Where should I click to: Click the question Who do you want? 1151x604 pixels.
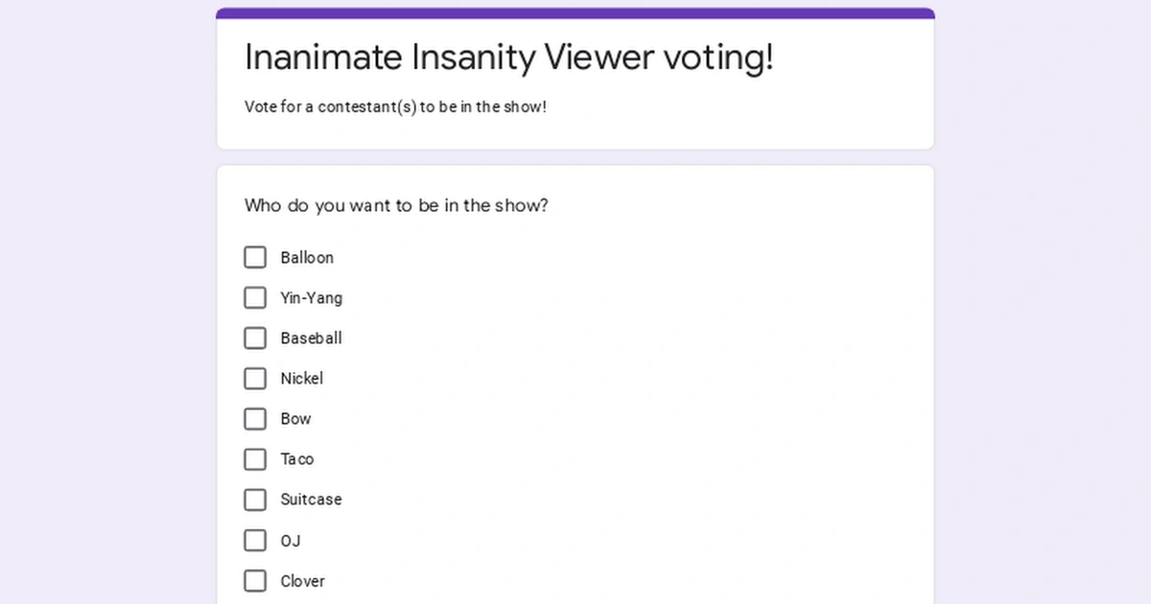point(396,205)
